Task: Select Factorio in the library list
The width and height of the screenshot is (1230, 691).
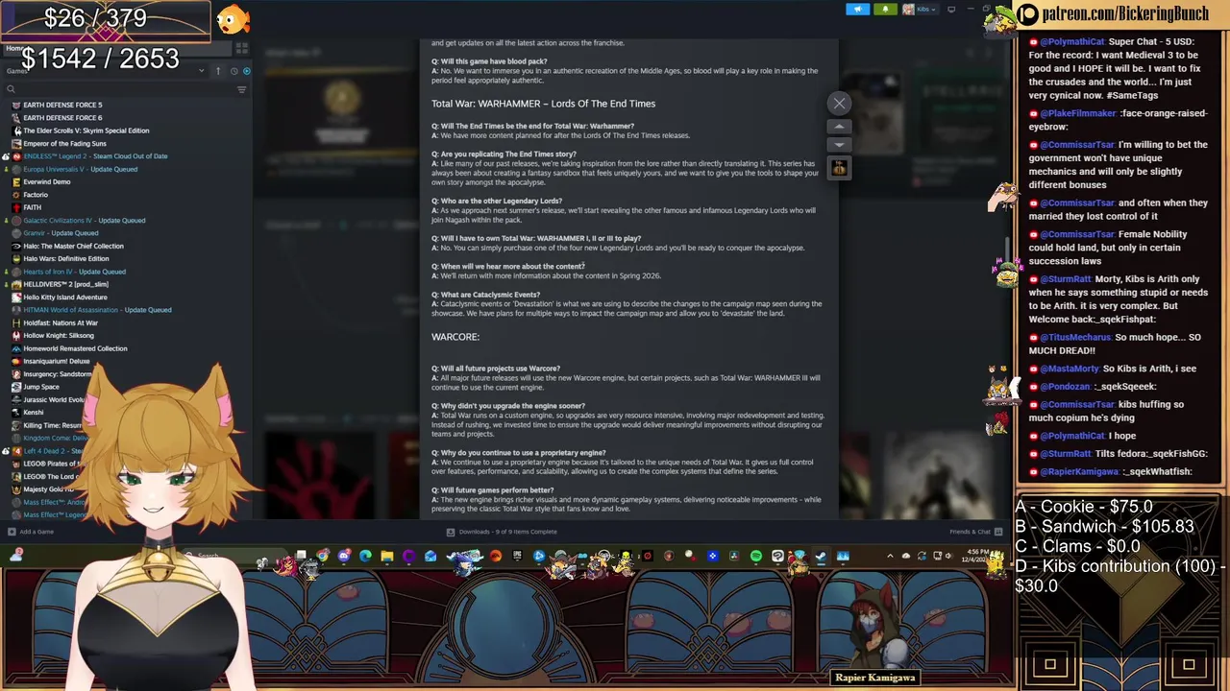Action: click(36, 195)
